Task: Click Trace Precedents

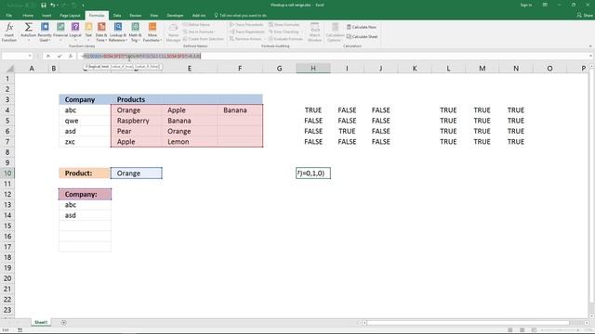Action: point(246,25)
